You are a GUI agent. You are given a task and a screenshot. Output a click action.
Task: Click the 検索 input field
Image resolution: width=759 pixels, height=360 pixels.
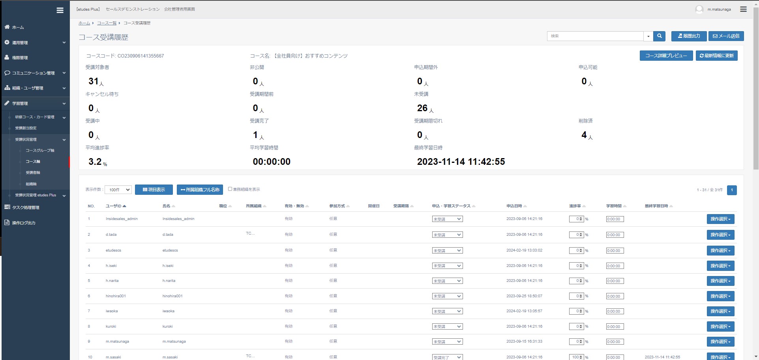click(x=595, y=36)
